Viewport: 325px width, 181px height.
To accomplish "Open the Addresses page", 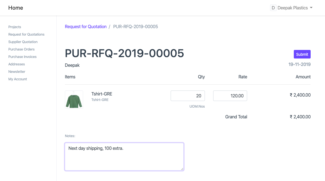I will 17,64.
